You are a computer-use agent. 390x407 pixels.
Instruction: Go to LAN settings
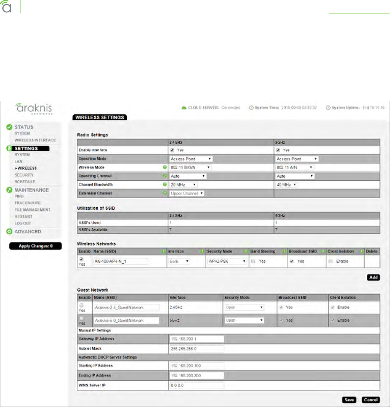point(19,161)
